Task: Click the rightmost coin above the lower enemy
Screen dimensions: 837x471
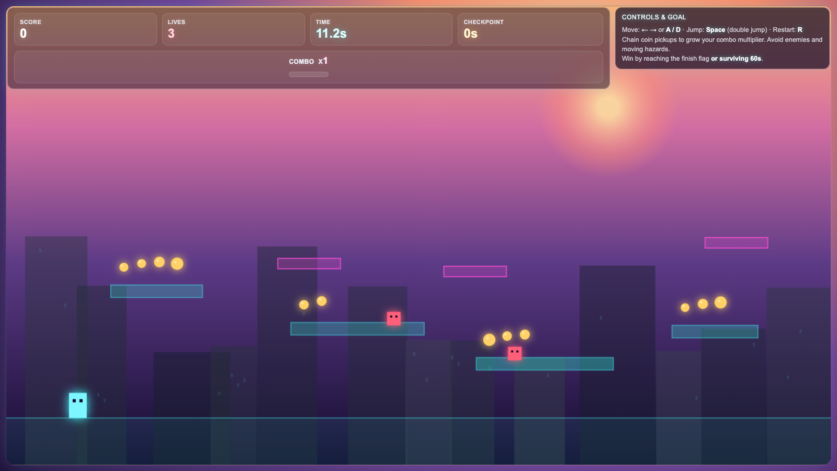Action: click(525, 334)
